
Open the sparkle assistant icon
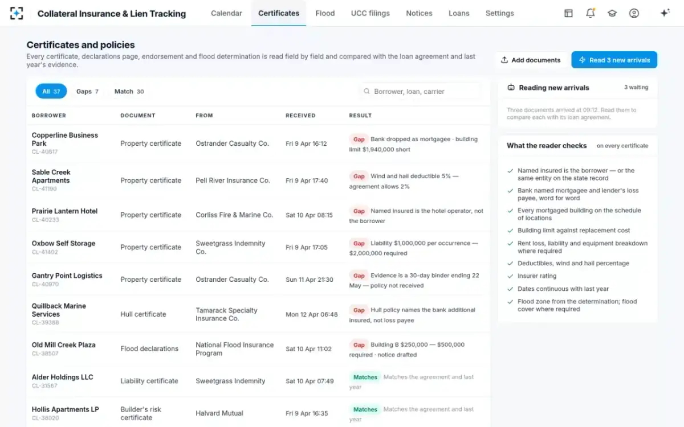[x=665, y=13]
